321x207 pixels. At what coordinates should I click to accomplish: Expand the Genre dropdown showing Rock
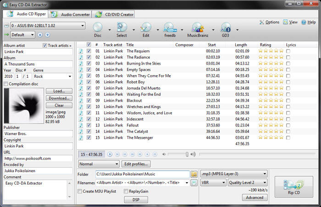coord(52,76)
